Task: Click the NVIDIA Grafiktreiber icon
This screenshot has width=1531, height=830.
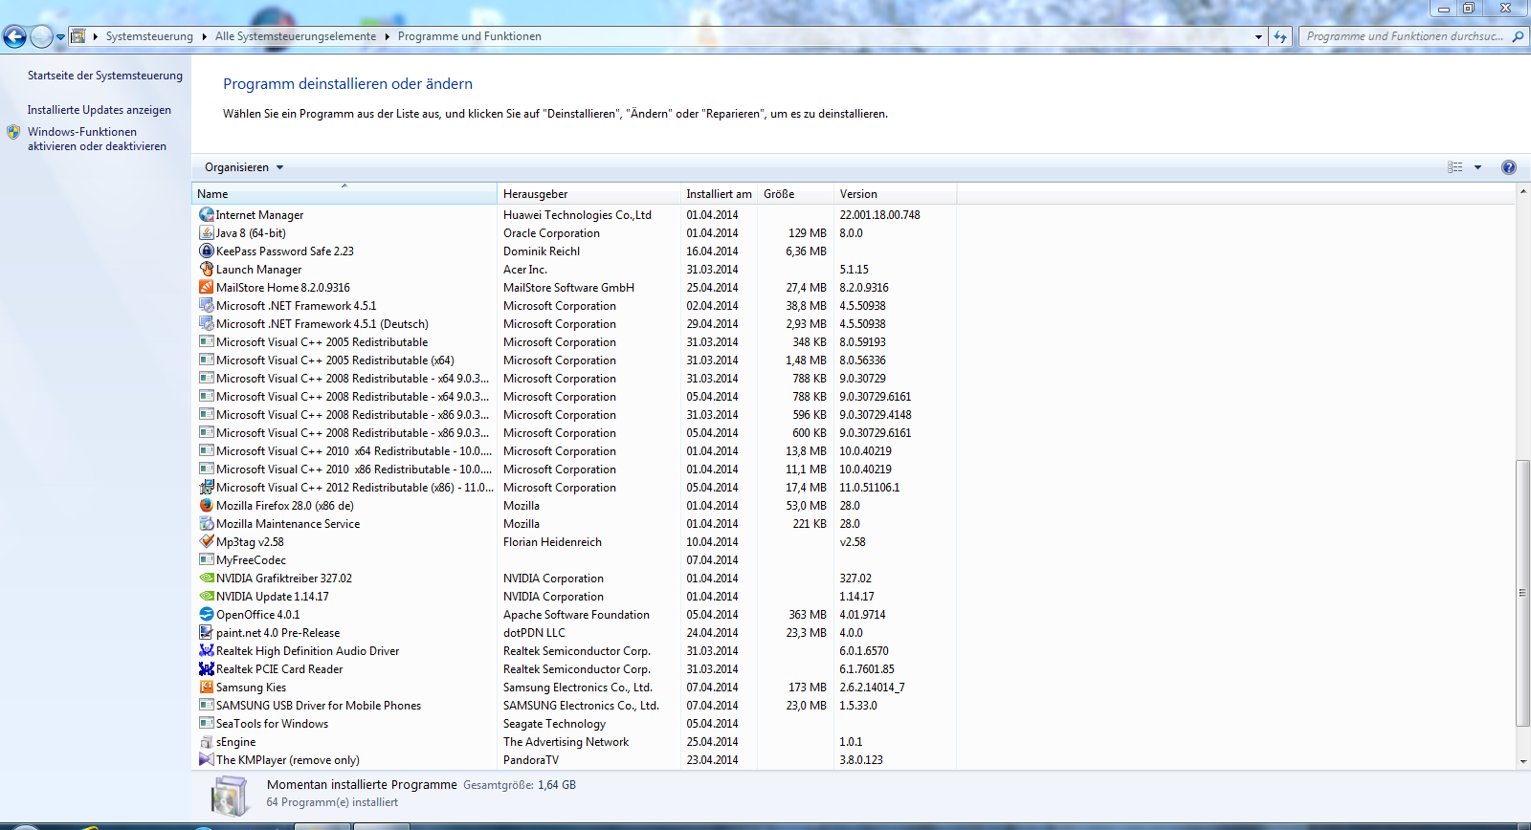Action: 206,579
